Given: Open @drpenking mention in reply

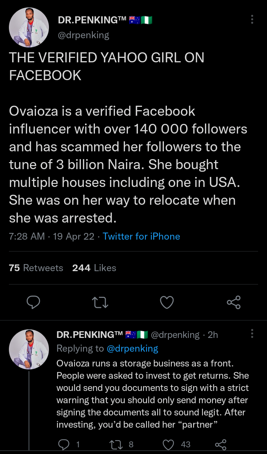Looking at the screenshot, I should (132, 349).
